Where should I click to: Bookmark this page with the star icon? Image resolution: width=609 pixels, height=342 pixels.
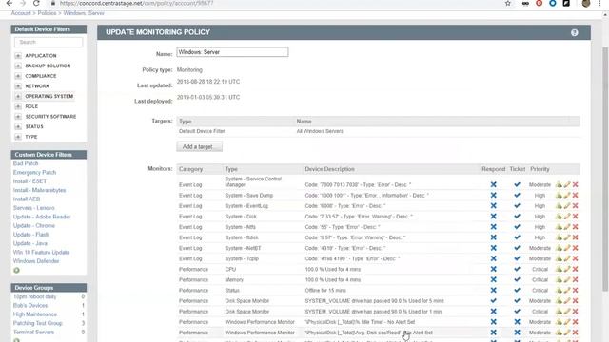508,3
